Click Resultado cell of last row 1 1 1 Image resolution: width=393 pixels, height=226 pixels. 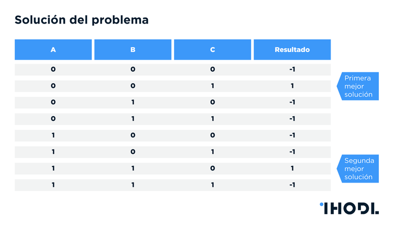click(x=292, y=185)
